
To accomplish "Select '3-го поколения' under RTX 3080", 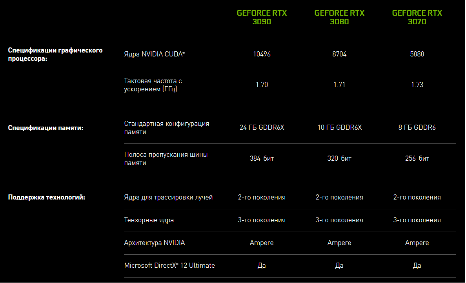I will pos(339,220).
